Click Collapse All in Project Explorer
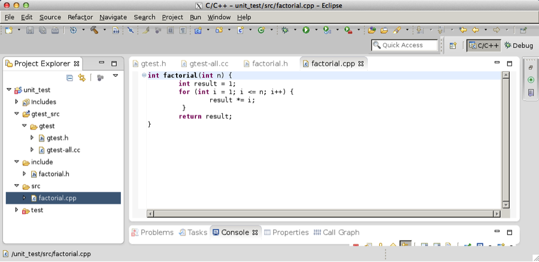539x262 pixels. (69, 78)
